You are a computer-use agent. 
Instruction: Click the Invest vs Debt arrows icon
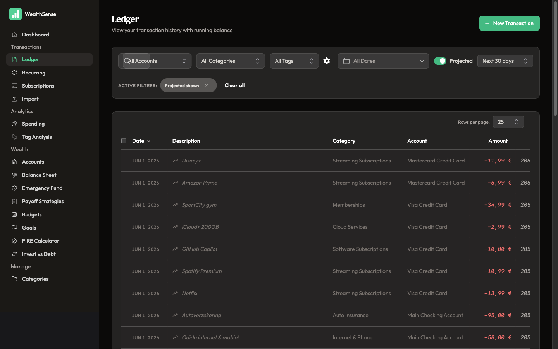tap(14, 254)
